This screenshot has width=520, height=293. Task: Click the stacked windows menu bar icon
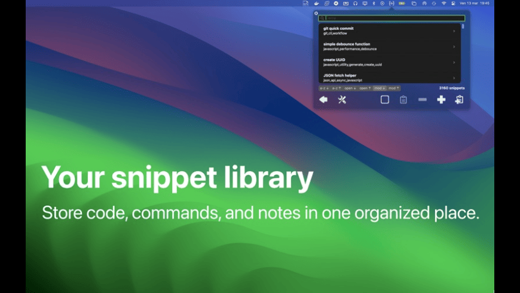[414, 4]
